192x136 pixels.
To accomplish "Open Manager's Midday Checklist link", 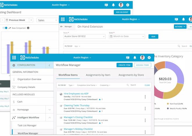I will click(x=78, y=129).
